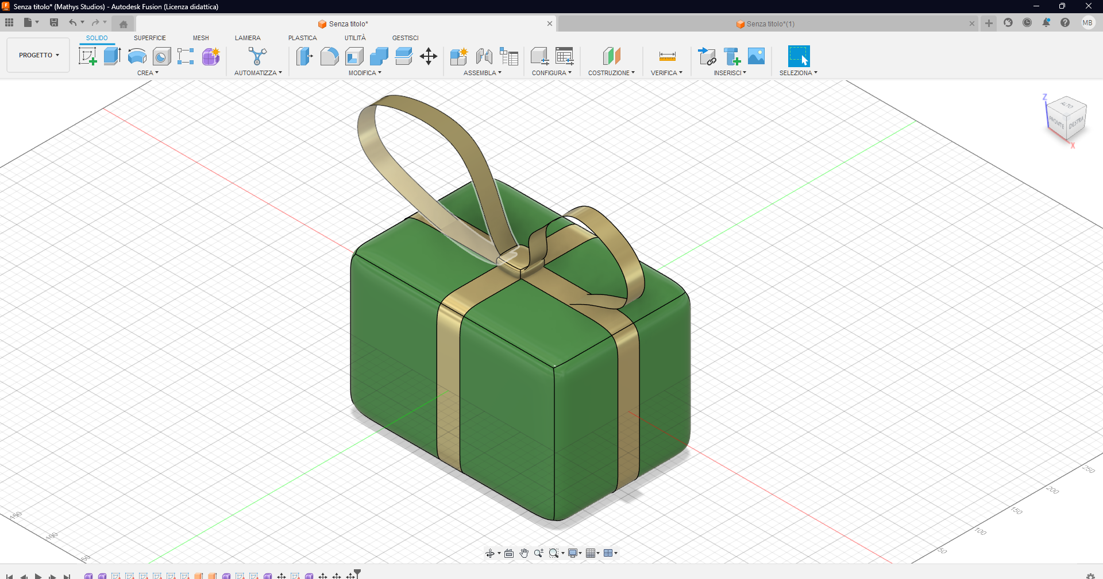Select the Press Pull tool
The image size is (1103, 579).
pos(304,56)
